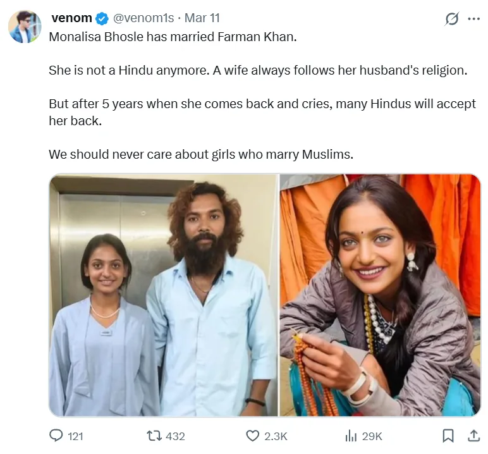The width and height of the screenshot is (488, 454).
Task: Click the blue verified badge
Action: click(x=102, y=18)
